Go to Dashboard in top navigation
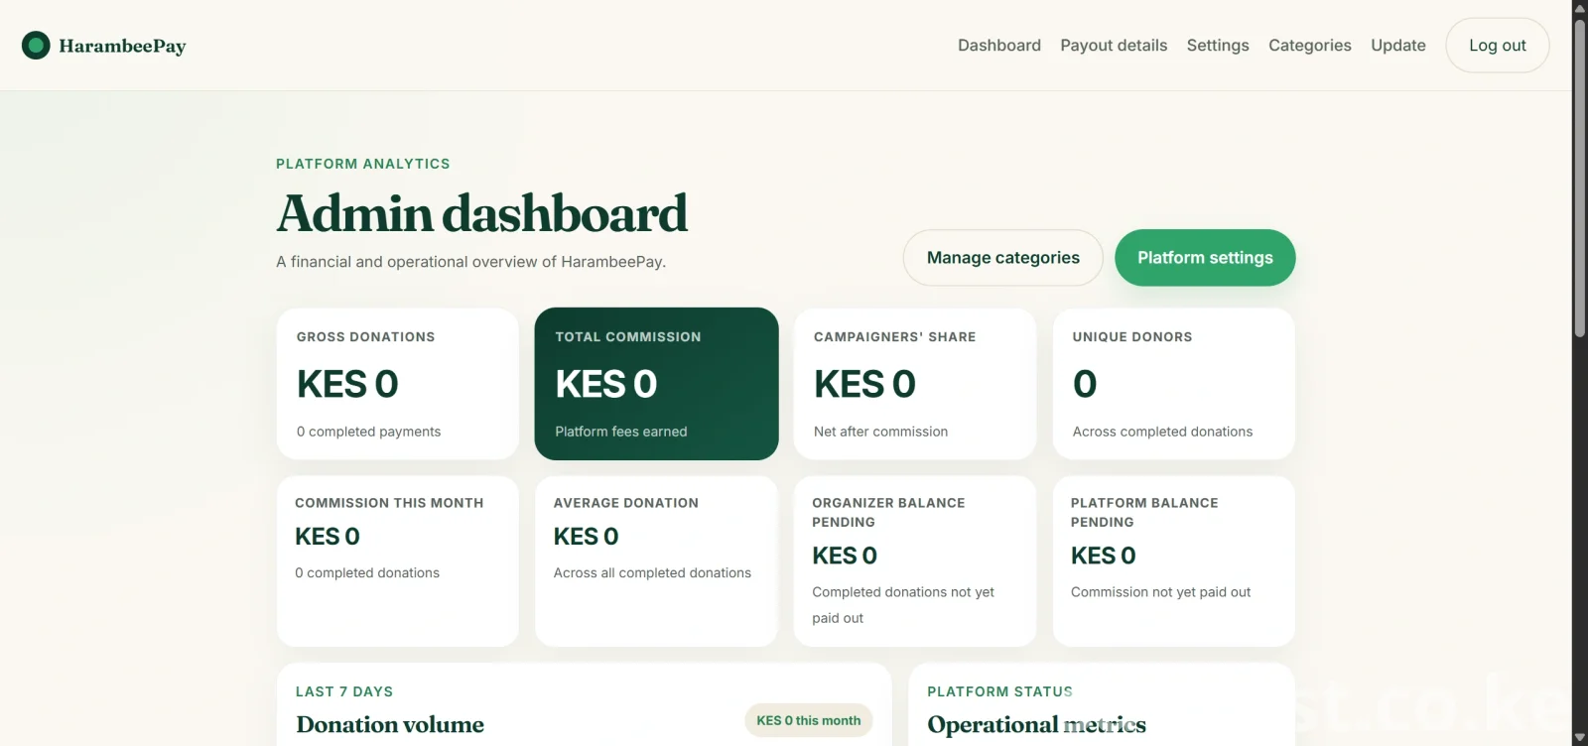The width and height of the screenshot is (1588, 746). pos(999,46)
